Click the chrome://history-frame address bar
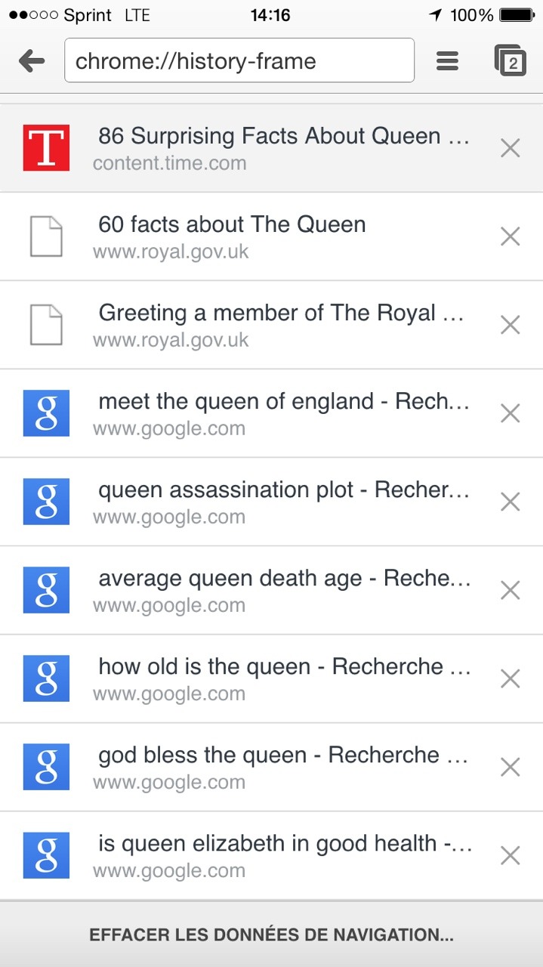 click(239, 60)
